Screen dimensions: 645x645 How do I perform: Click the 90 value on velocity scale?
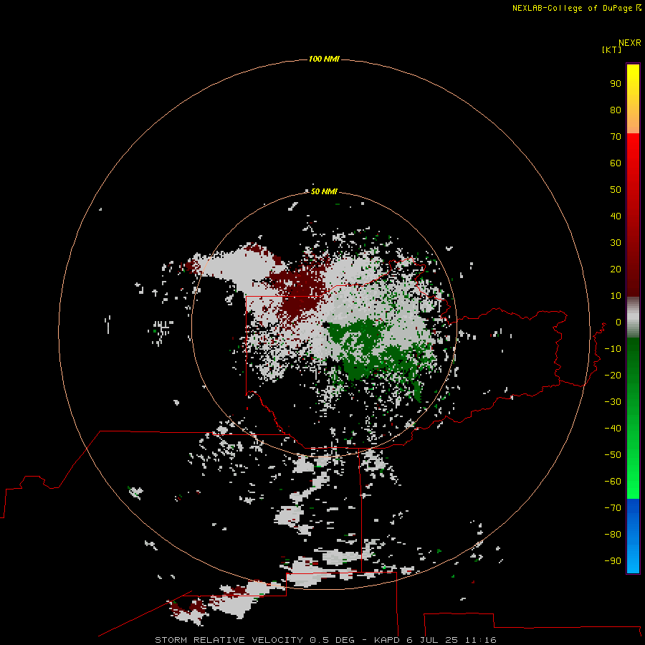pyautogui.click(x=616, y=84)
